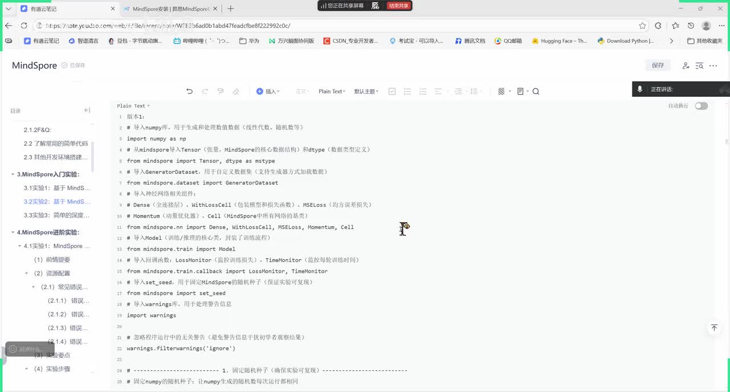730x392 pixels.
Task: Click the 保存 save button
Action: point(658,66)
